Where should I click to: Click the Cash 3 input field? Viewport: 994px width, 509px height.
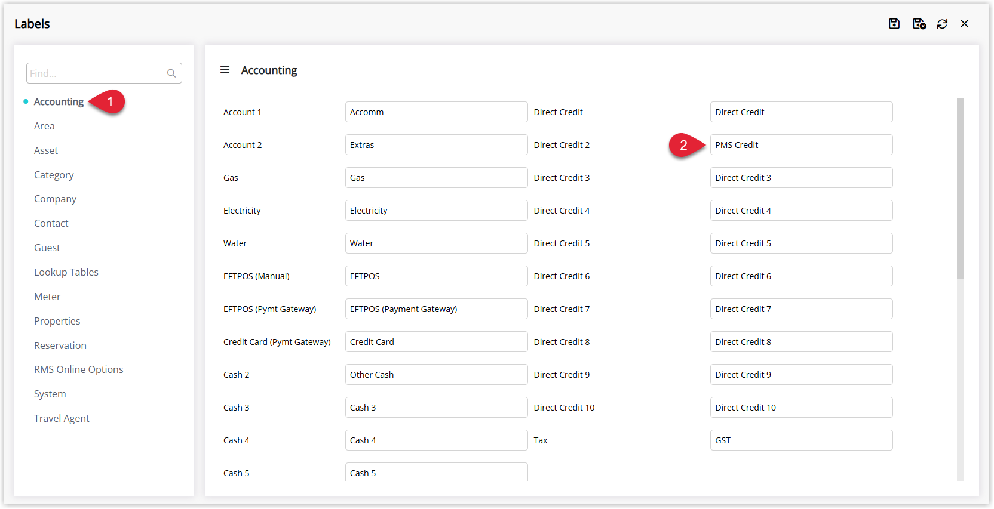pyautogui.click(x=436, y=408)
